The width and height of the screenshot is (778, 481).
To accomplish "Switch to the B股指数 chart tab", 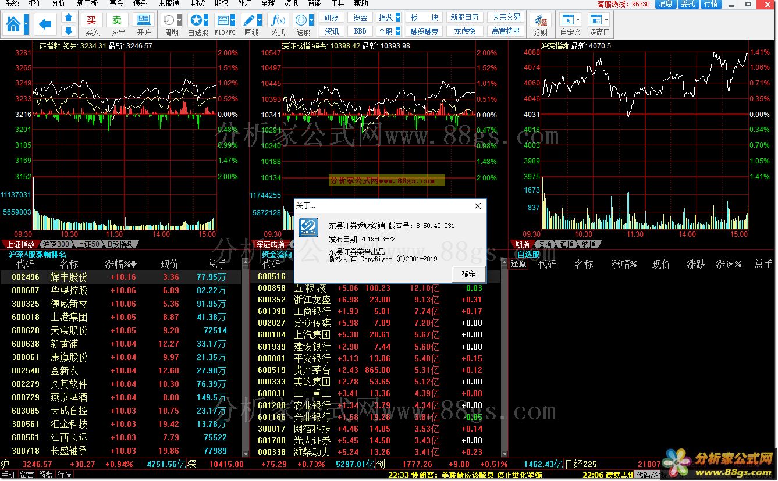I will pyautogui.click(x=120, y=244).
